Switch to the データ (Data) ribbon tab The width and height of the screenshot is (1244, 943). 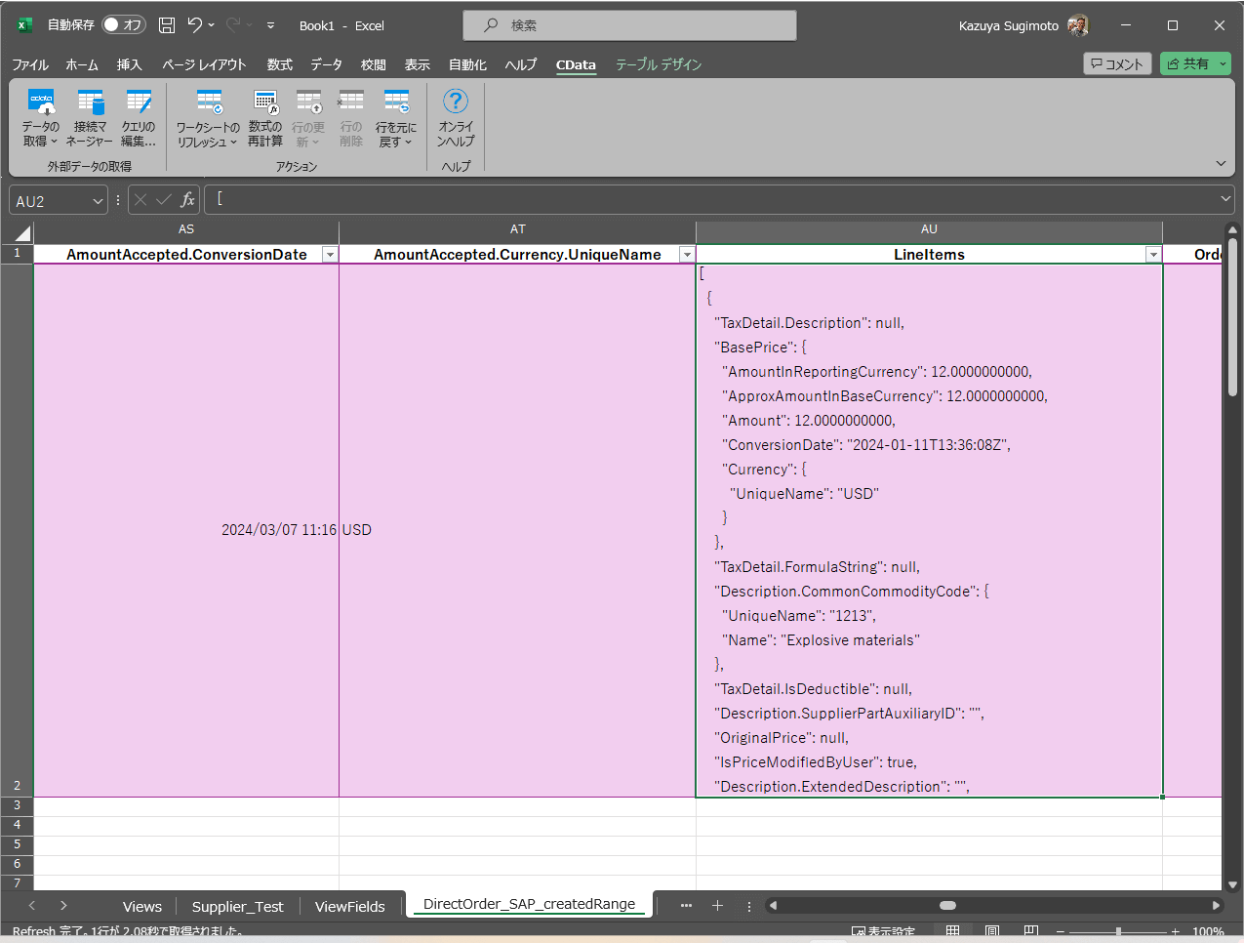[x=327, y=64]
